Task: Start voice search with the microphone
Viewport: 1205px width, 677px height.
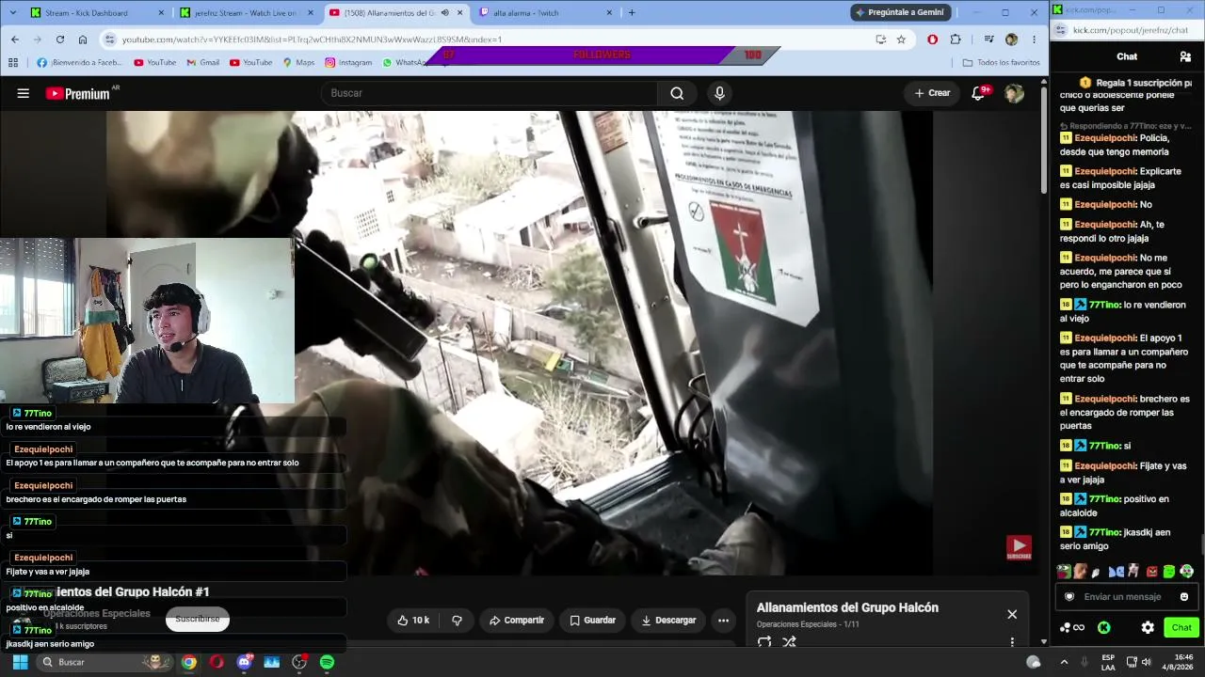Action: coord(719,93)
